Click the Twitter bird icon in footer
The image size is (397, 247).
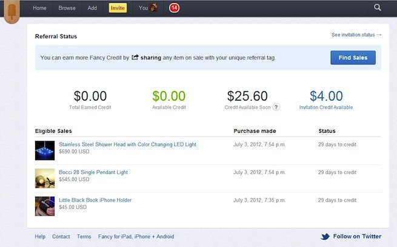tap(325, 237)
